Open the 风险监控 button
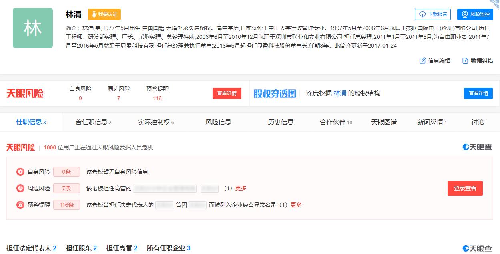Viewport: 500px width, 254px height. pyautogui.click(x=475, y=14)
